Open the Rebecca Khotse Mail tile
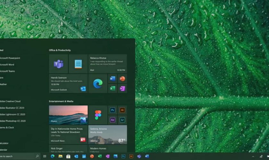 (108, 64)
